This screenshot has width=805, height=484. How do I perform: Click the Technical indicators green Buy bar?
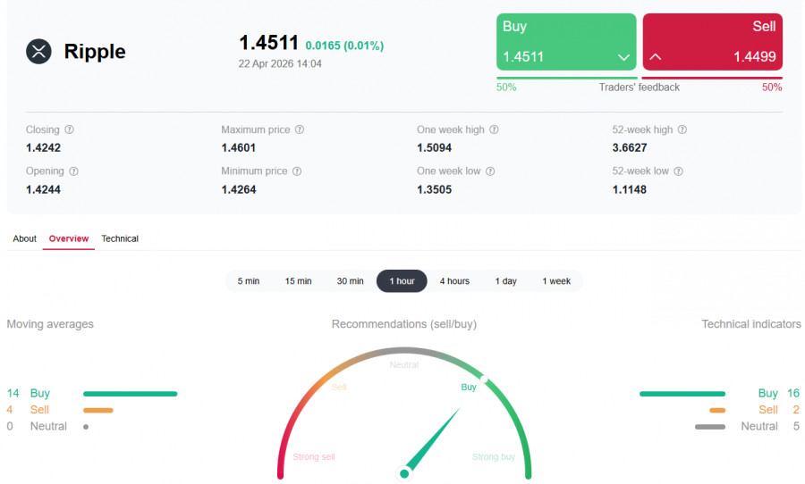coord(682,394)
